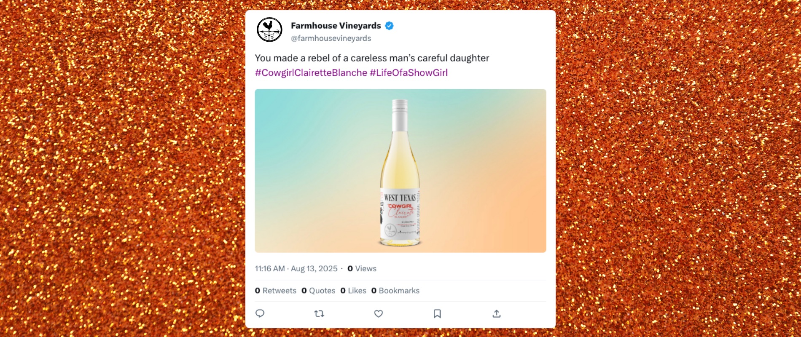The height and width of the screenshot is (337, 801).
Task: Click the blue verified badge
Action: tap(390, 26)
